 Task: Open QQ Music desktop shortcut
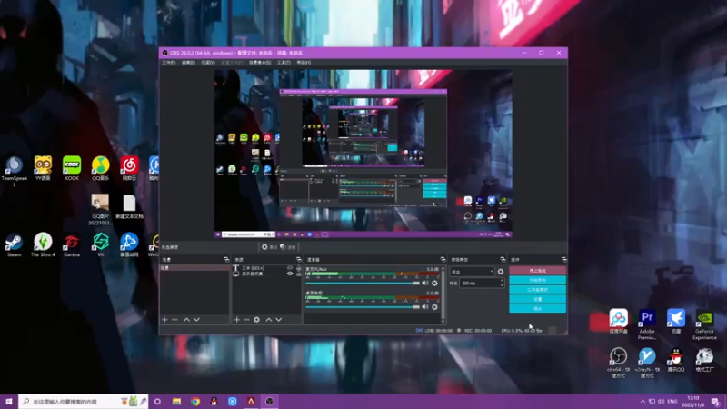[x=100, y=168]
